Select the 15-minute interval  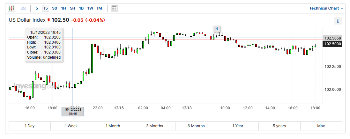46,8
